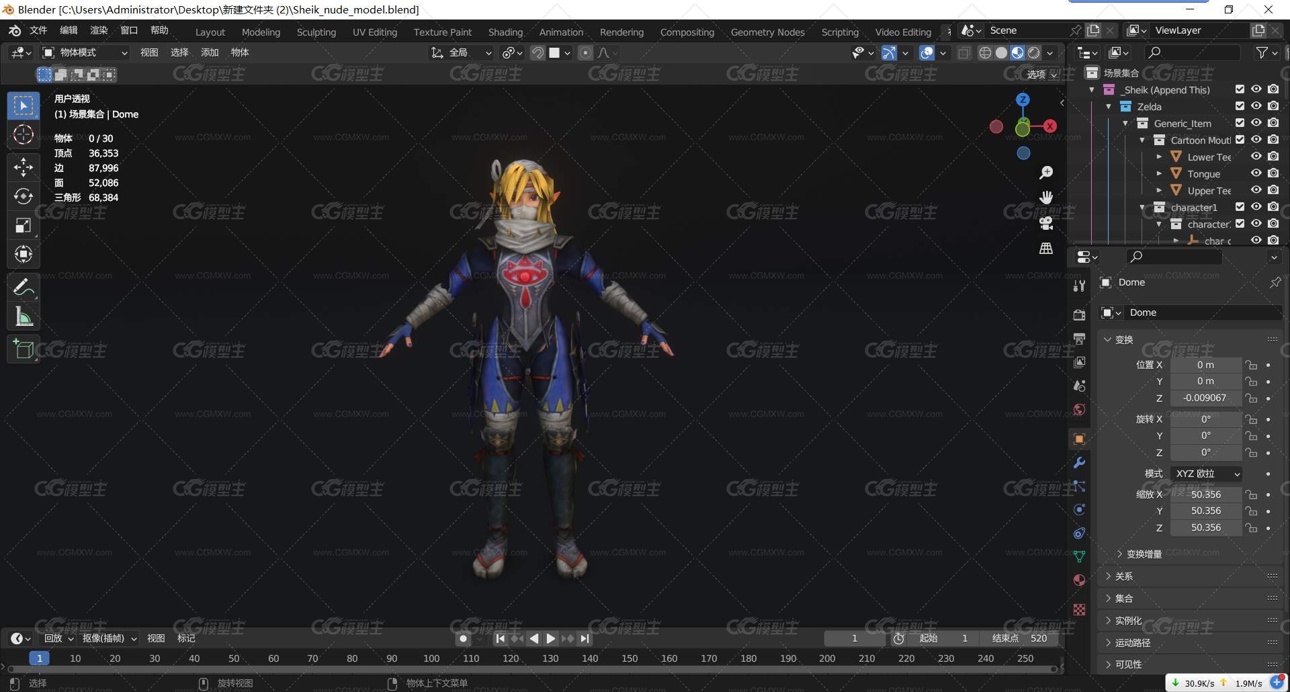Pin the Dome properties panel
Image resolution: width=1290 pixels, height=692 pixels.
click(x=1275, y=283)
